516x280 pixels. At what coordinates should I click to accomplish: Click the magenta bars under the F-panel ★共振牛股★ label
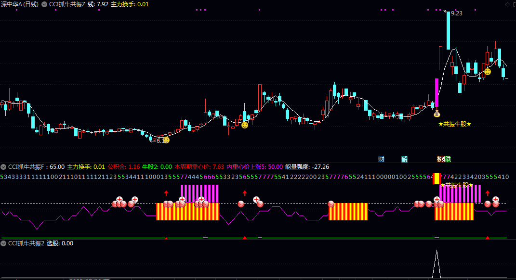[461, 194]
